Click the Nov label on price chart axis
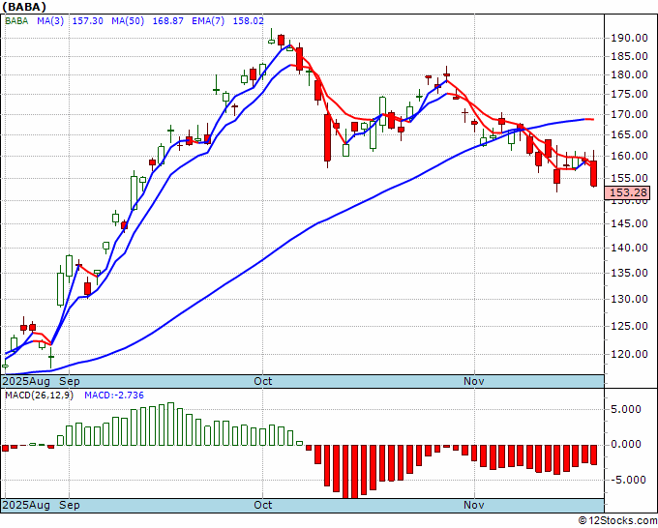 tap(474, 381)
